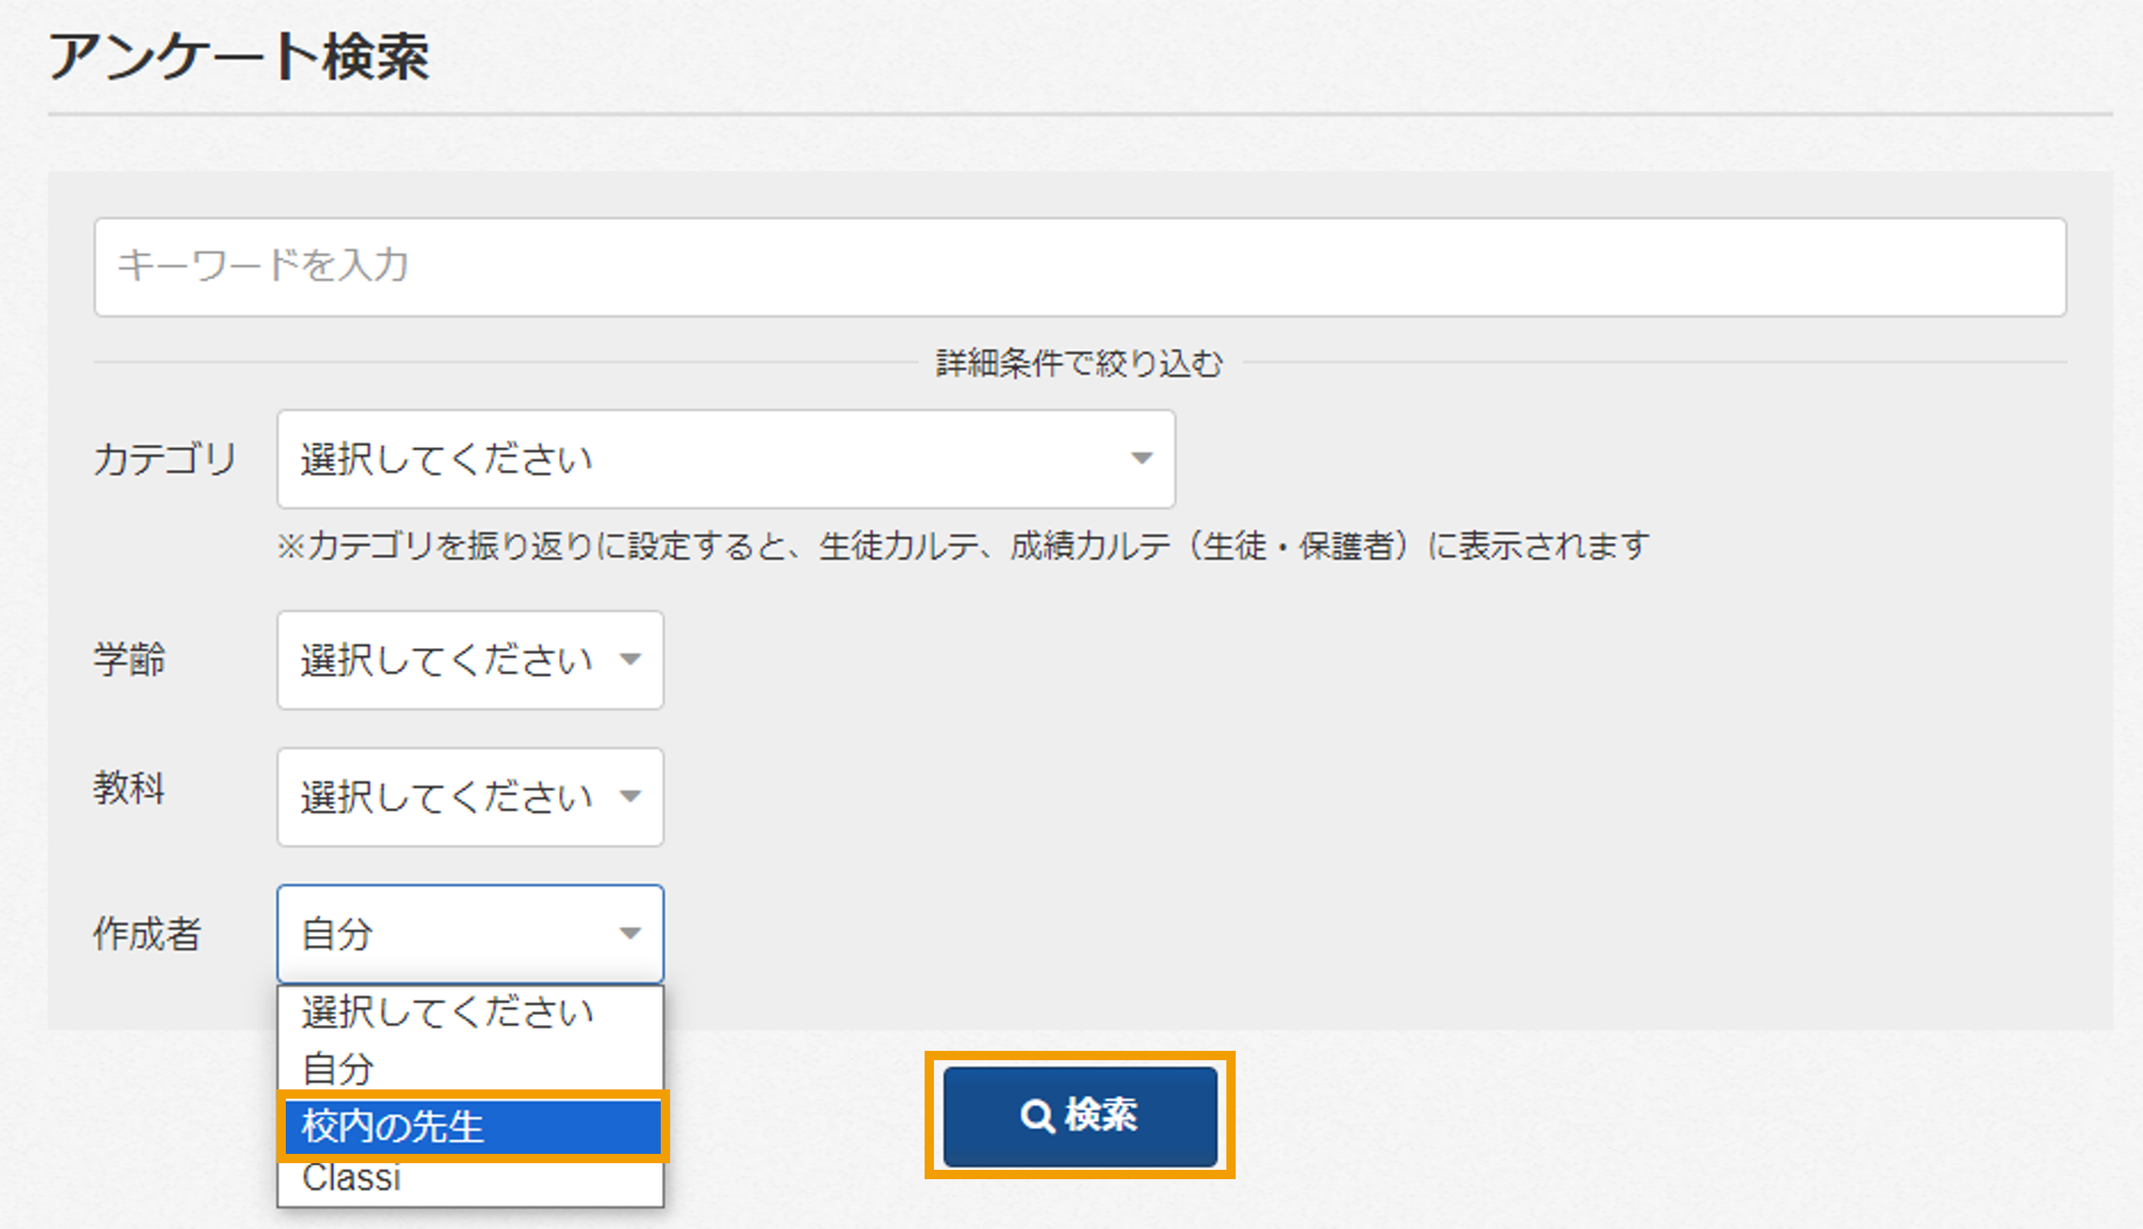Click the 作成者 field label
Image resolution: width=2143 pixels, height=1229 pixels.
[x=147, y=935]
